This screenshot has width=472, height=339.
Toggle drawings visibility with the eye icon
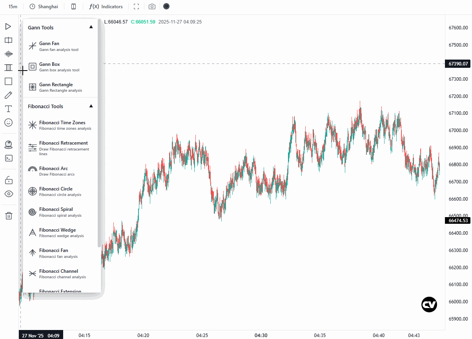8,194
